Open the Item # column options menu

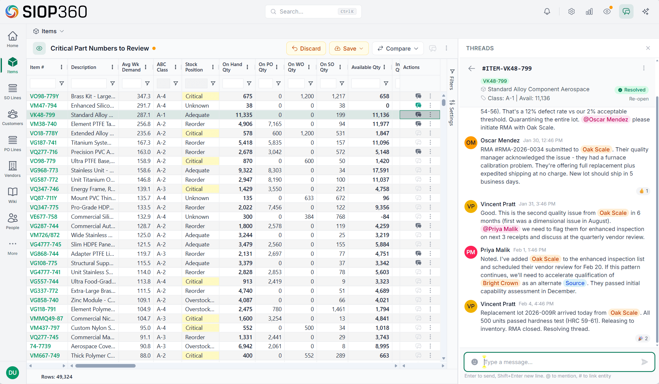62,67
